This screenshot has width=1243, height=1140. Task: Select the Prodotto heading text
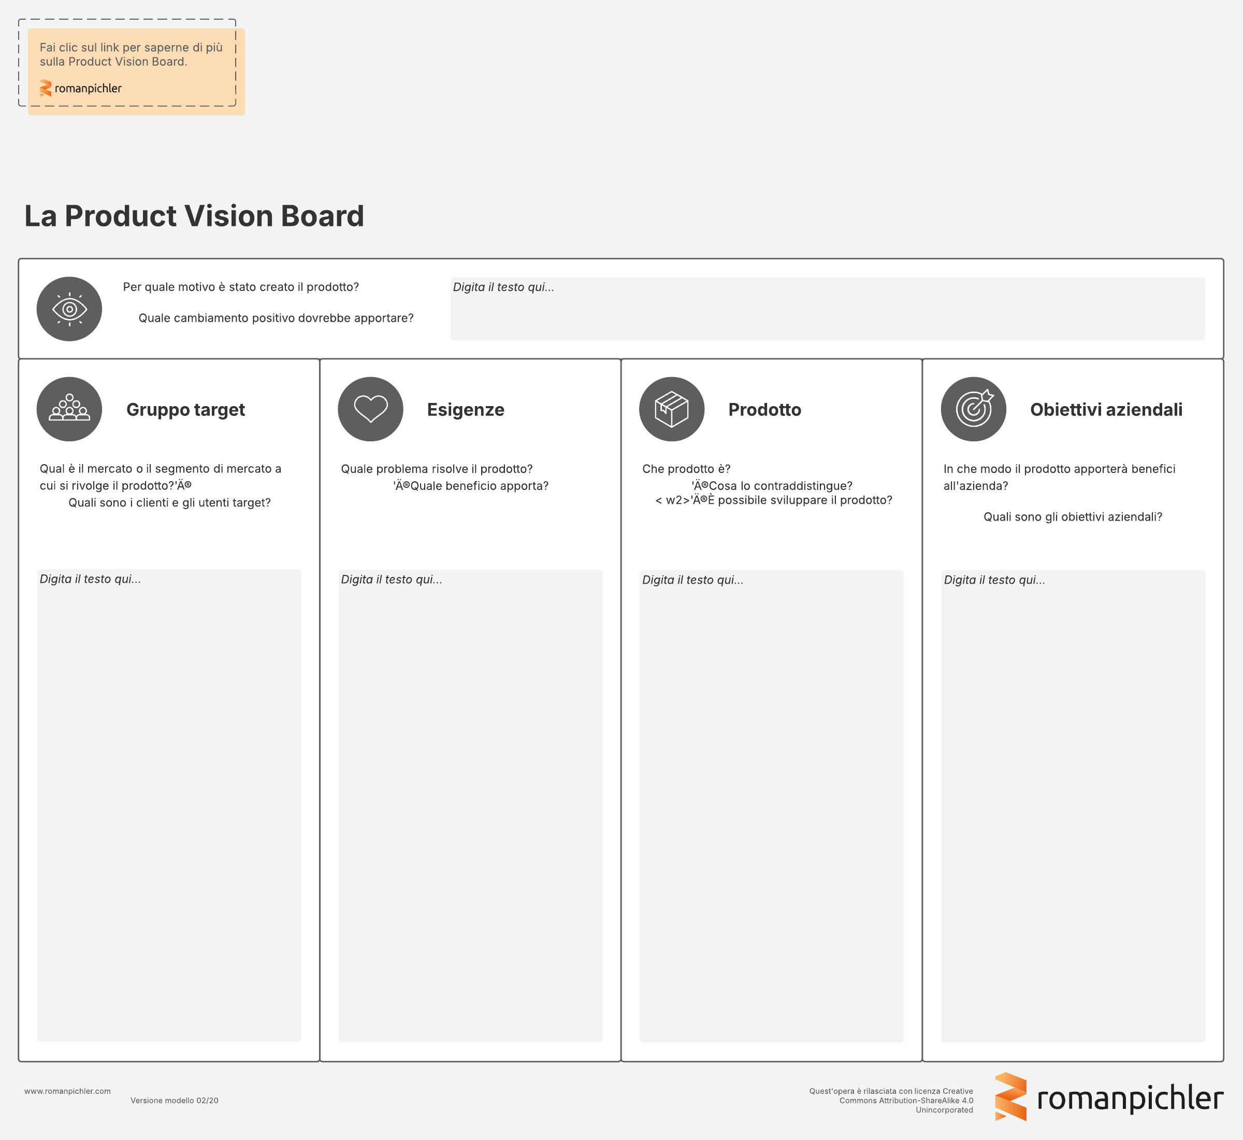(x=764, y=410)
